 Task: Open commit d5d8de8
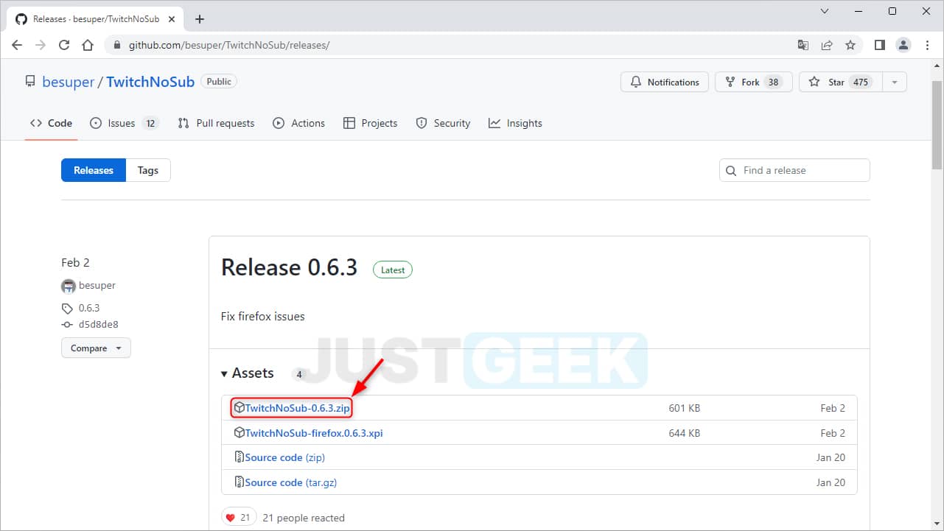click(98, 324)
